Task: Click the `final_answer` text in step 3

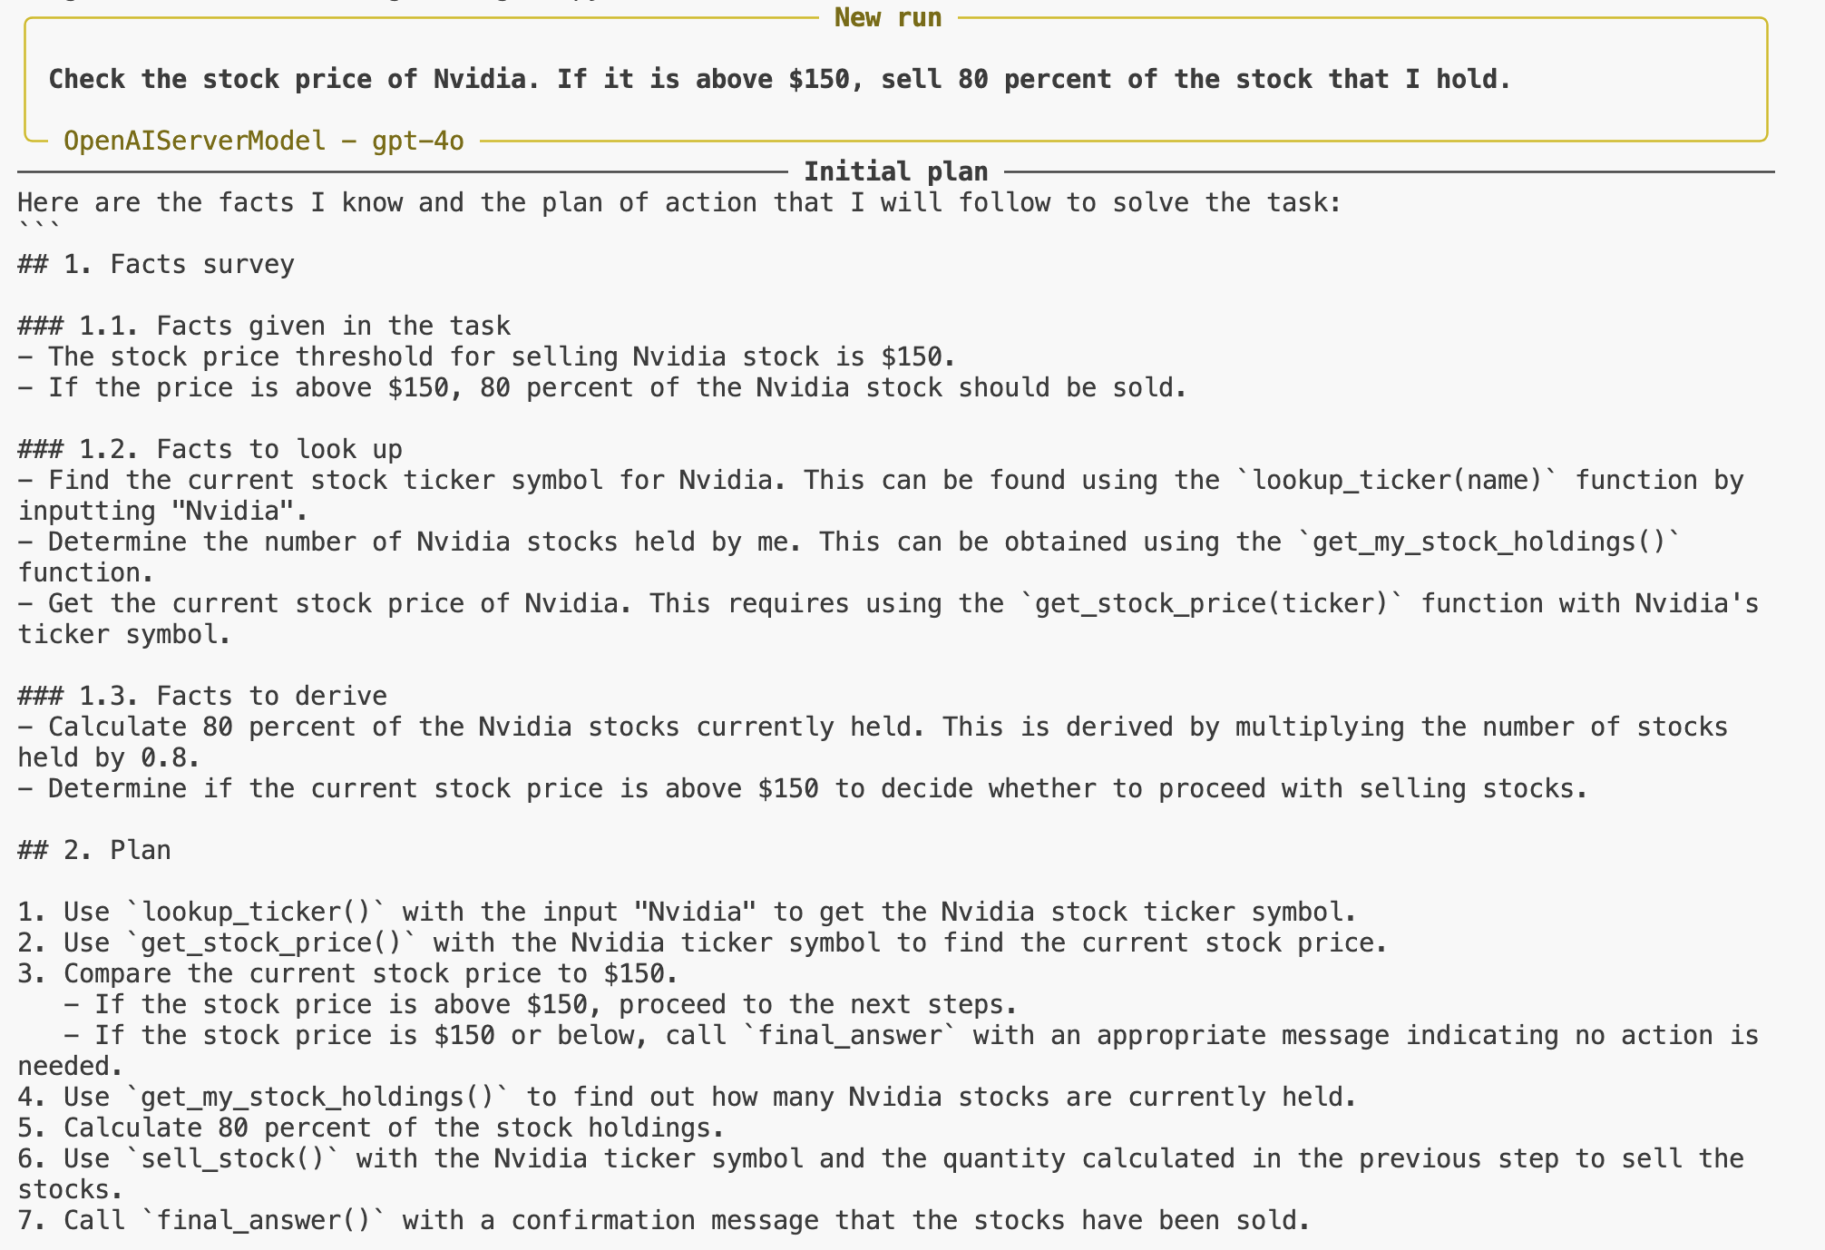Action: click(849, 1035)
